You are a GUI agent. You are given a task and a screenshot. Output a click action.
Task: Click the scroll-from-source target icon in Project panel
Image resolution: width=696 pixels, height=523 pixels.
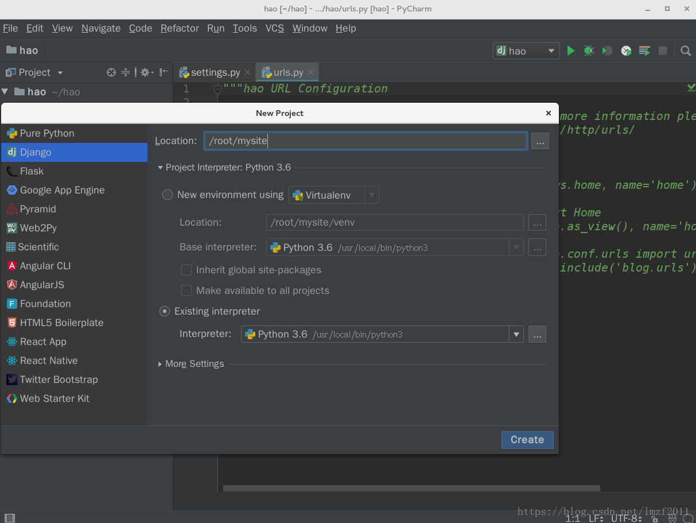click(111, 72)
